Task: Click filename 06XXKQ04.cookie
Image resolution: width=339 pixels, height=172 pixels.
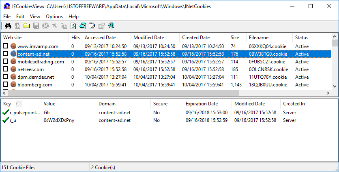Action: pyautogui.click(x=268, y=46)
